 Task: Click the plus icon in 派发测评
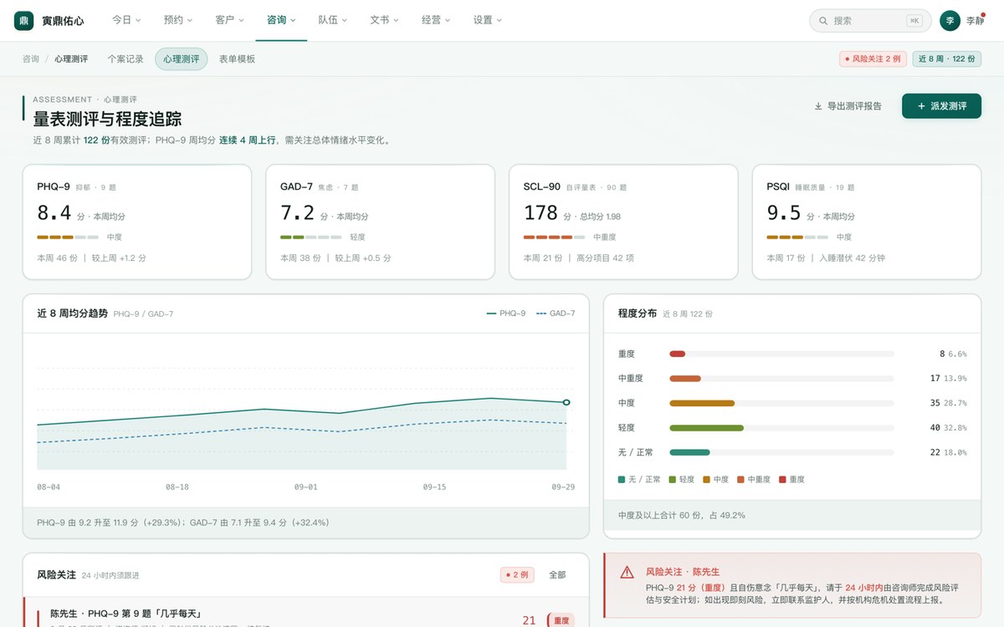point(921,106)
